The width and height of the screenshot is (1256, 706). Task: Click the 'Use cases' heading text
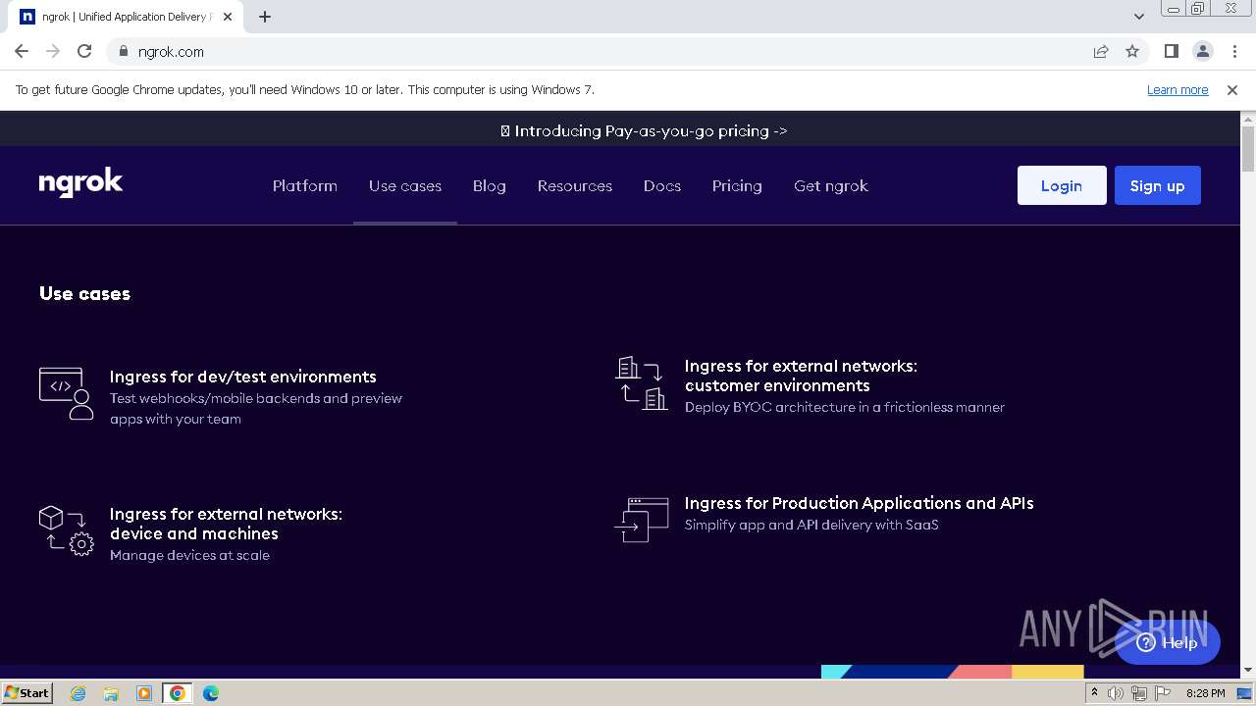84,293
